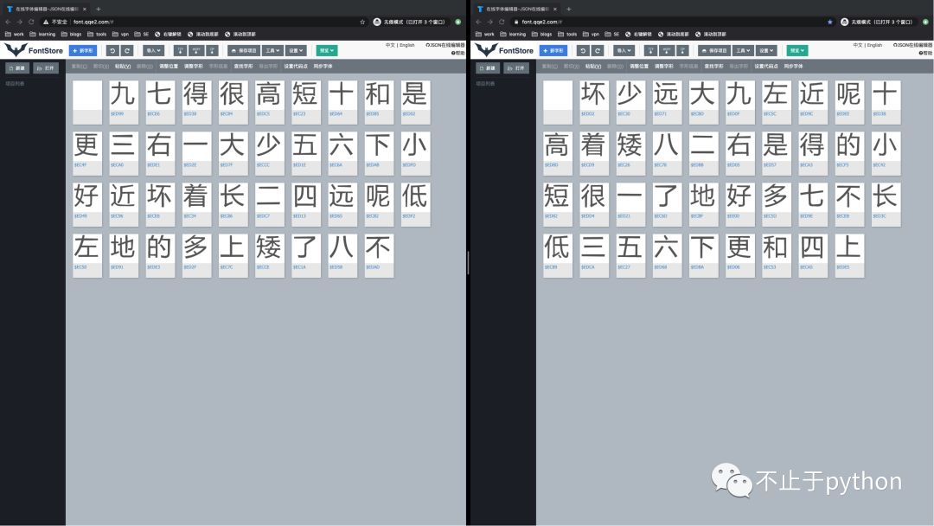Click bookmark star in right window address bar

[830, 22]
